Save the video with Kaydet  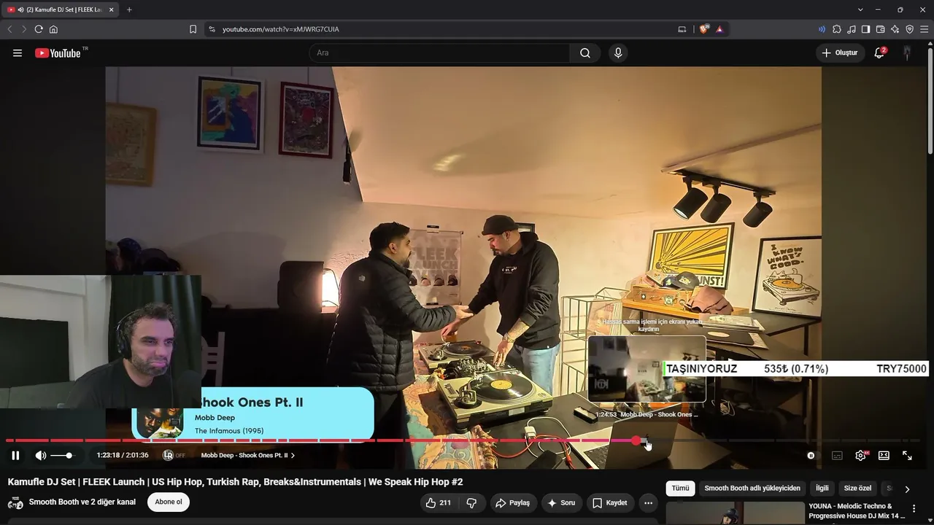coord(610,503)
